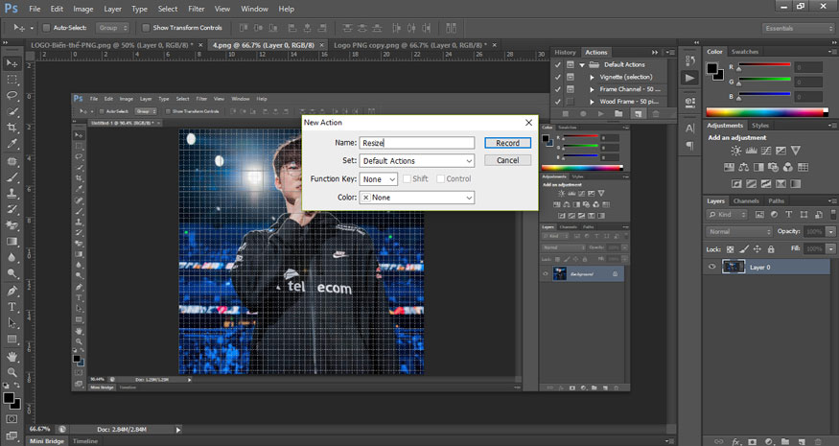Hide Layer 0 with the eye icon

coord(712,267)
